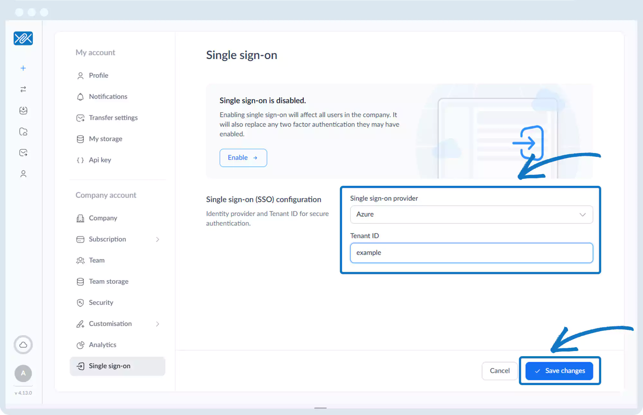This screenshot has height=415, width=643.
Task: Expand the Subscription menu chevron
Action: [158, 239]
